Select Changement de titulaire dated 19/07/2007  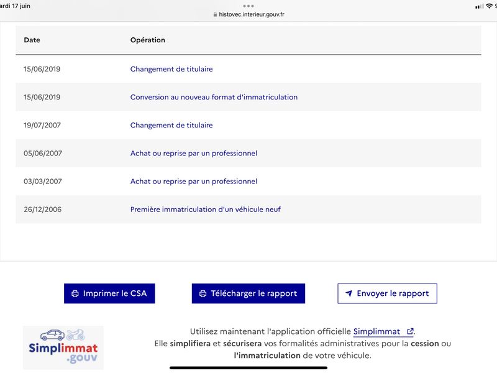pyautogui.click(x=171, y=126)
